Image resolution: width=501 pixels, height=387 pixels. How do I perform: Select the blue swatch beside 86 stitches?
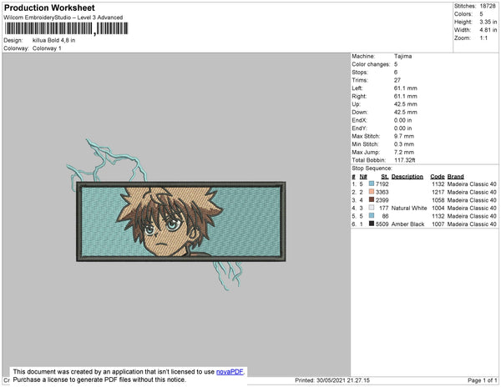click(372, 216)
